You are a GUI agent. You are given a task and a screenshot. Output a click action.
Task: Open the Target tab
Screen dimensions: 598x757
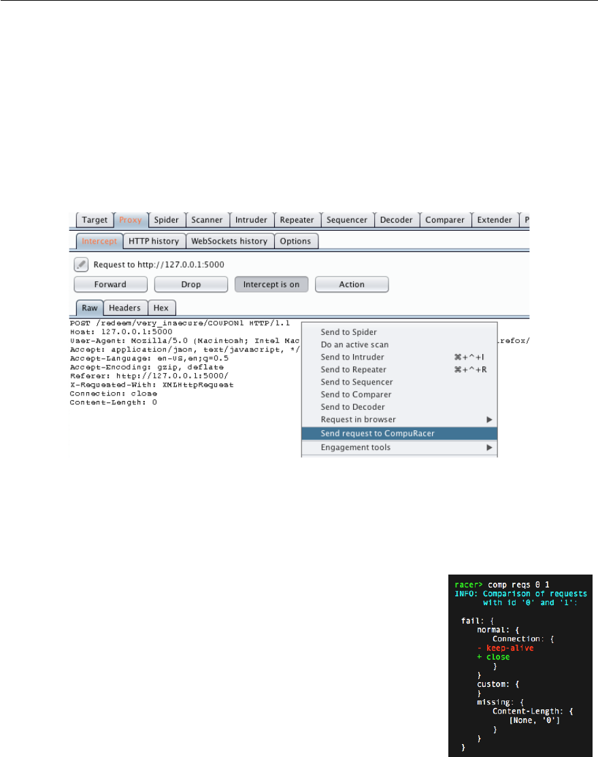(x=95, y=220)
